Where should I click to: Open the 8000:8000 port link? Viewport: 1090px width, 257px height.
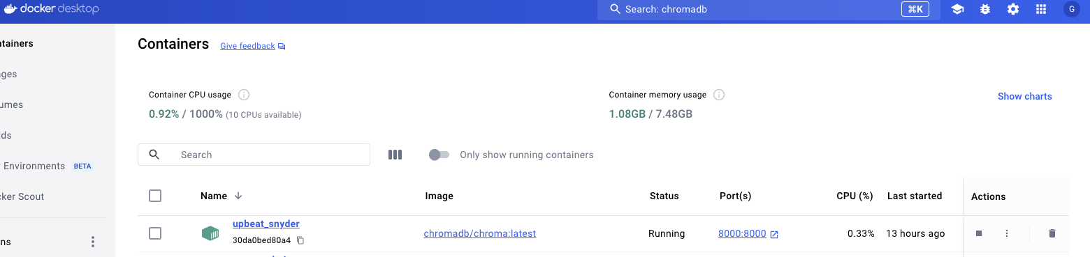[742, 233]
